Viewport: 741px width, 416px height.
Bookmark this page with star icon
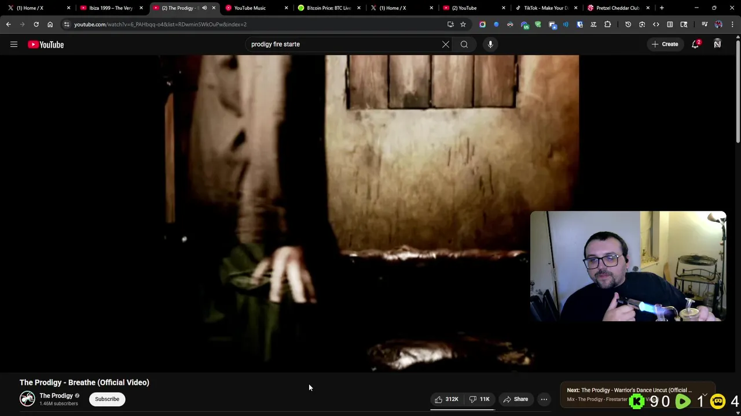point(463,24)
